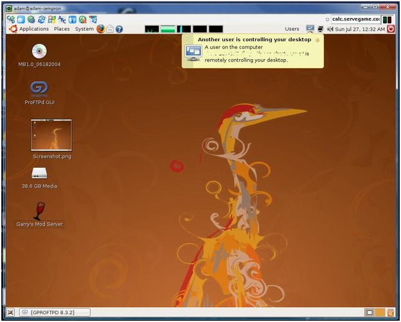The height and width of the screenshot is (322, 401).
Task: Close the remote control notification bubble
Action: tap(317, 40)
